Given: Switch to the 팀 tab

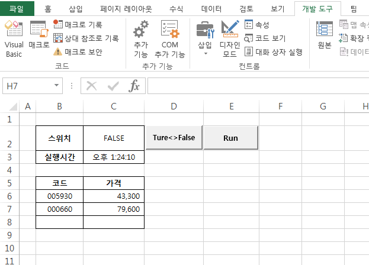Looking at the screenshot, I should click(x=354, y=9).
